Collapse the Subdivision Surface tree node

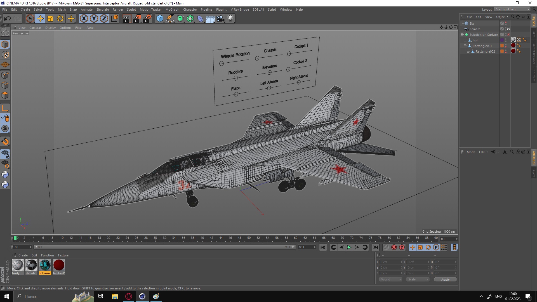[x=462, y=35]
